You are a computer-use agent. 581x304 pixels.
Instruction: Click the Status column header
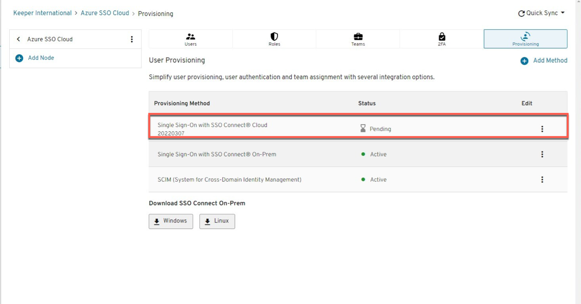(x=367, y=103)
